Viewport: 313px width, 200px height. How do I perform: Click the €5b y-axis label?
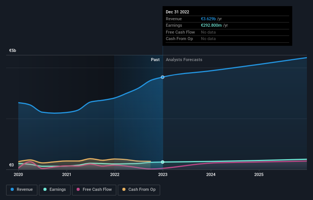[x=13, y=50]
